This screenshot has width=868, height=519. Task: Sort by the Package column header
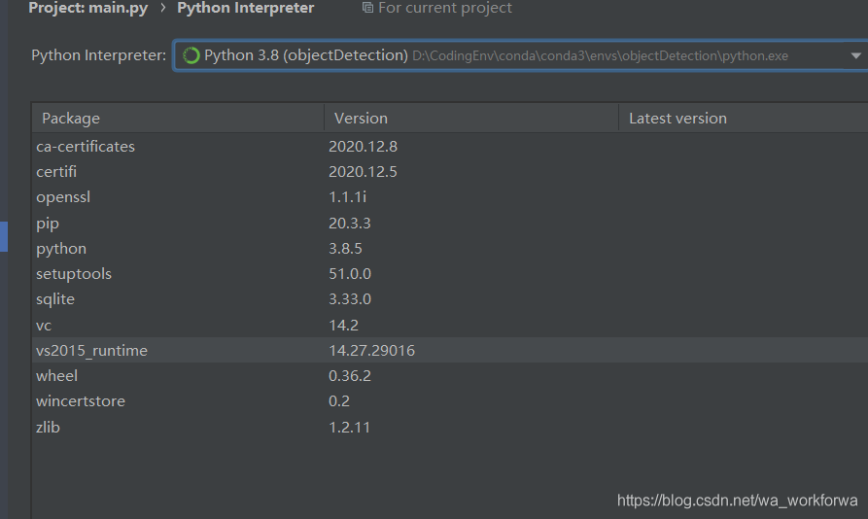pyautogui.click(x=178, y=118)
